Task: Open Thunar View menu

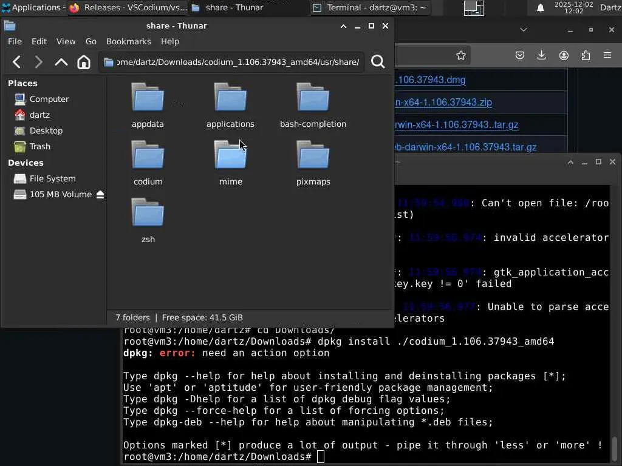Action: tap(66, 41)
